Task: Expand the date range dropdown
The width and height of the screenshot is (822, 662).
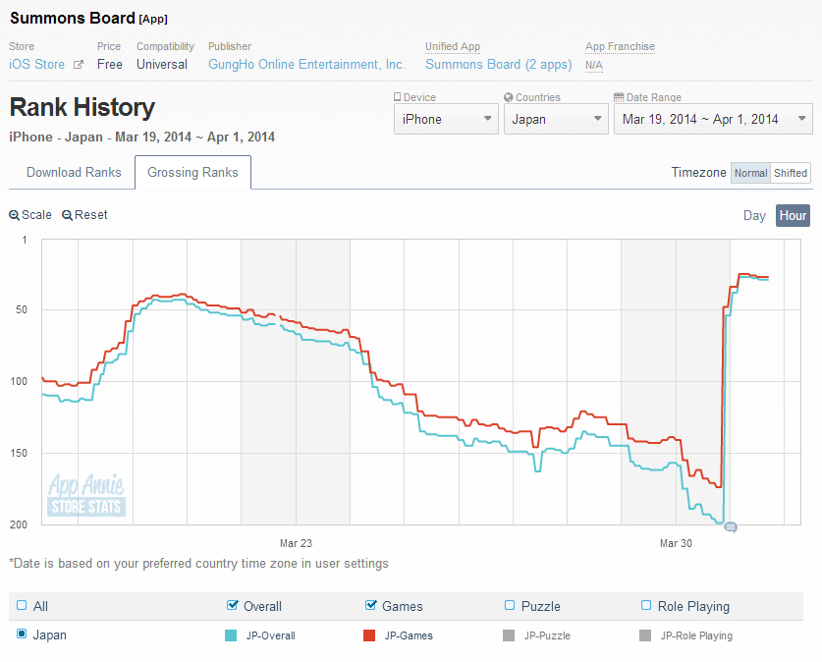Action: tap(712, 120)
